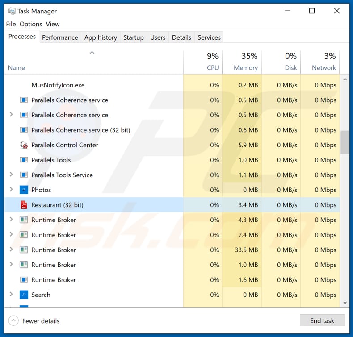
Task: Click icon of Runtime Broker using 4.3 MB
Action: pos(24,220)
